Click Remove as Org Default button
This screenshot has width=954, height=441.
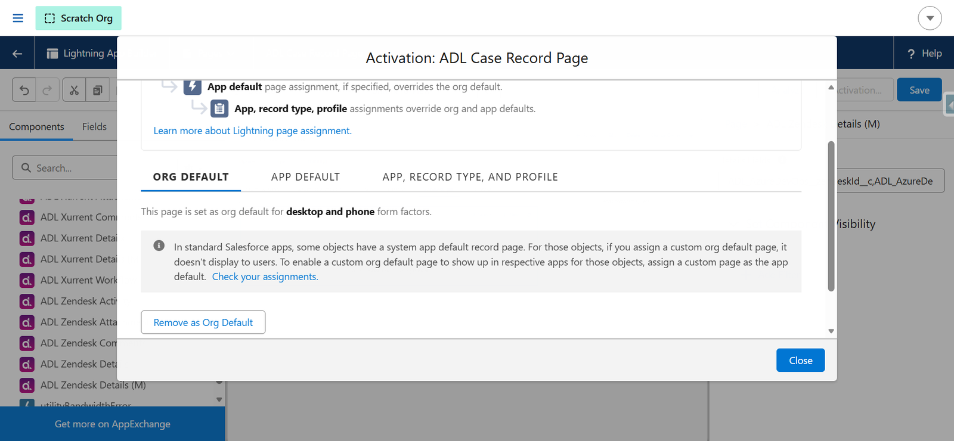tap(203, 322)
